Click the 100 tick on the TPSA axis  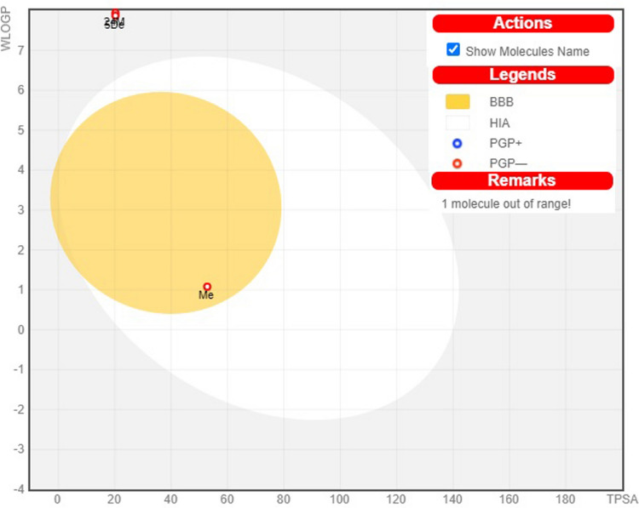[339, 499]
